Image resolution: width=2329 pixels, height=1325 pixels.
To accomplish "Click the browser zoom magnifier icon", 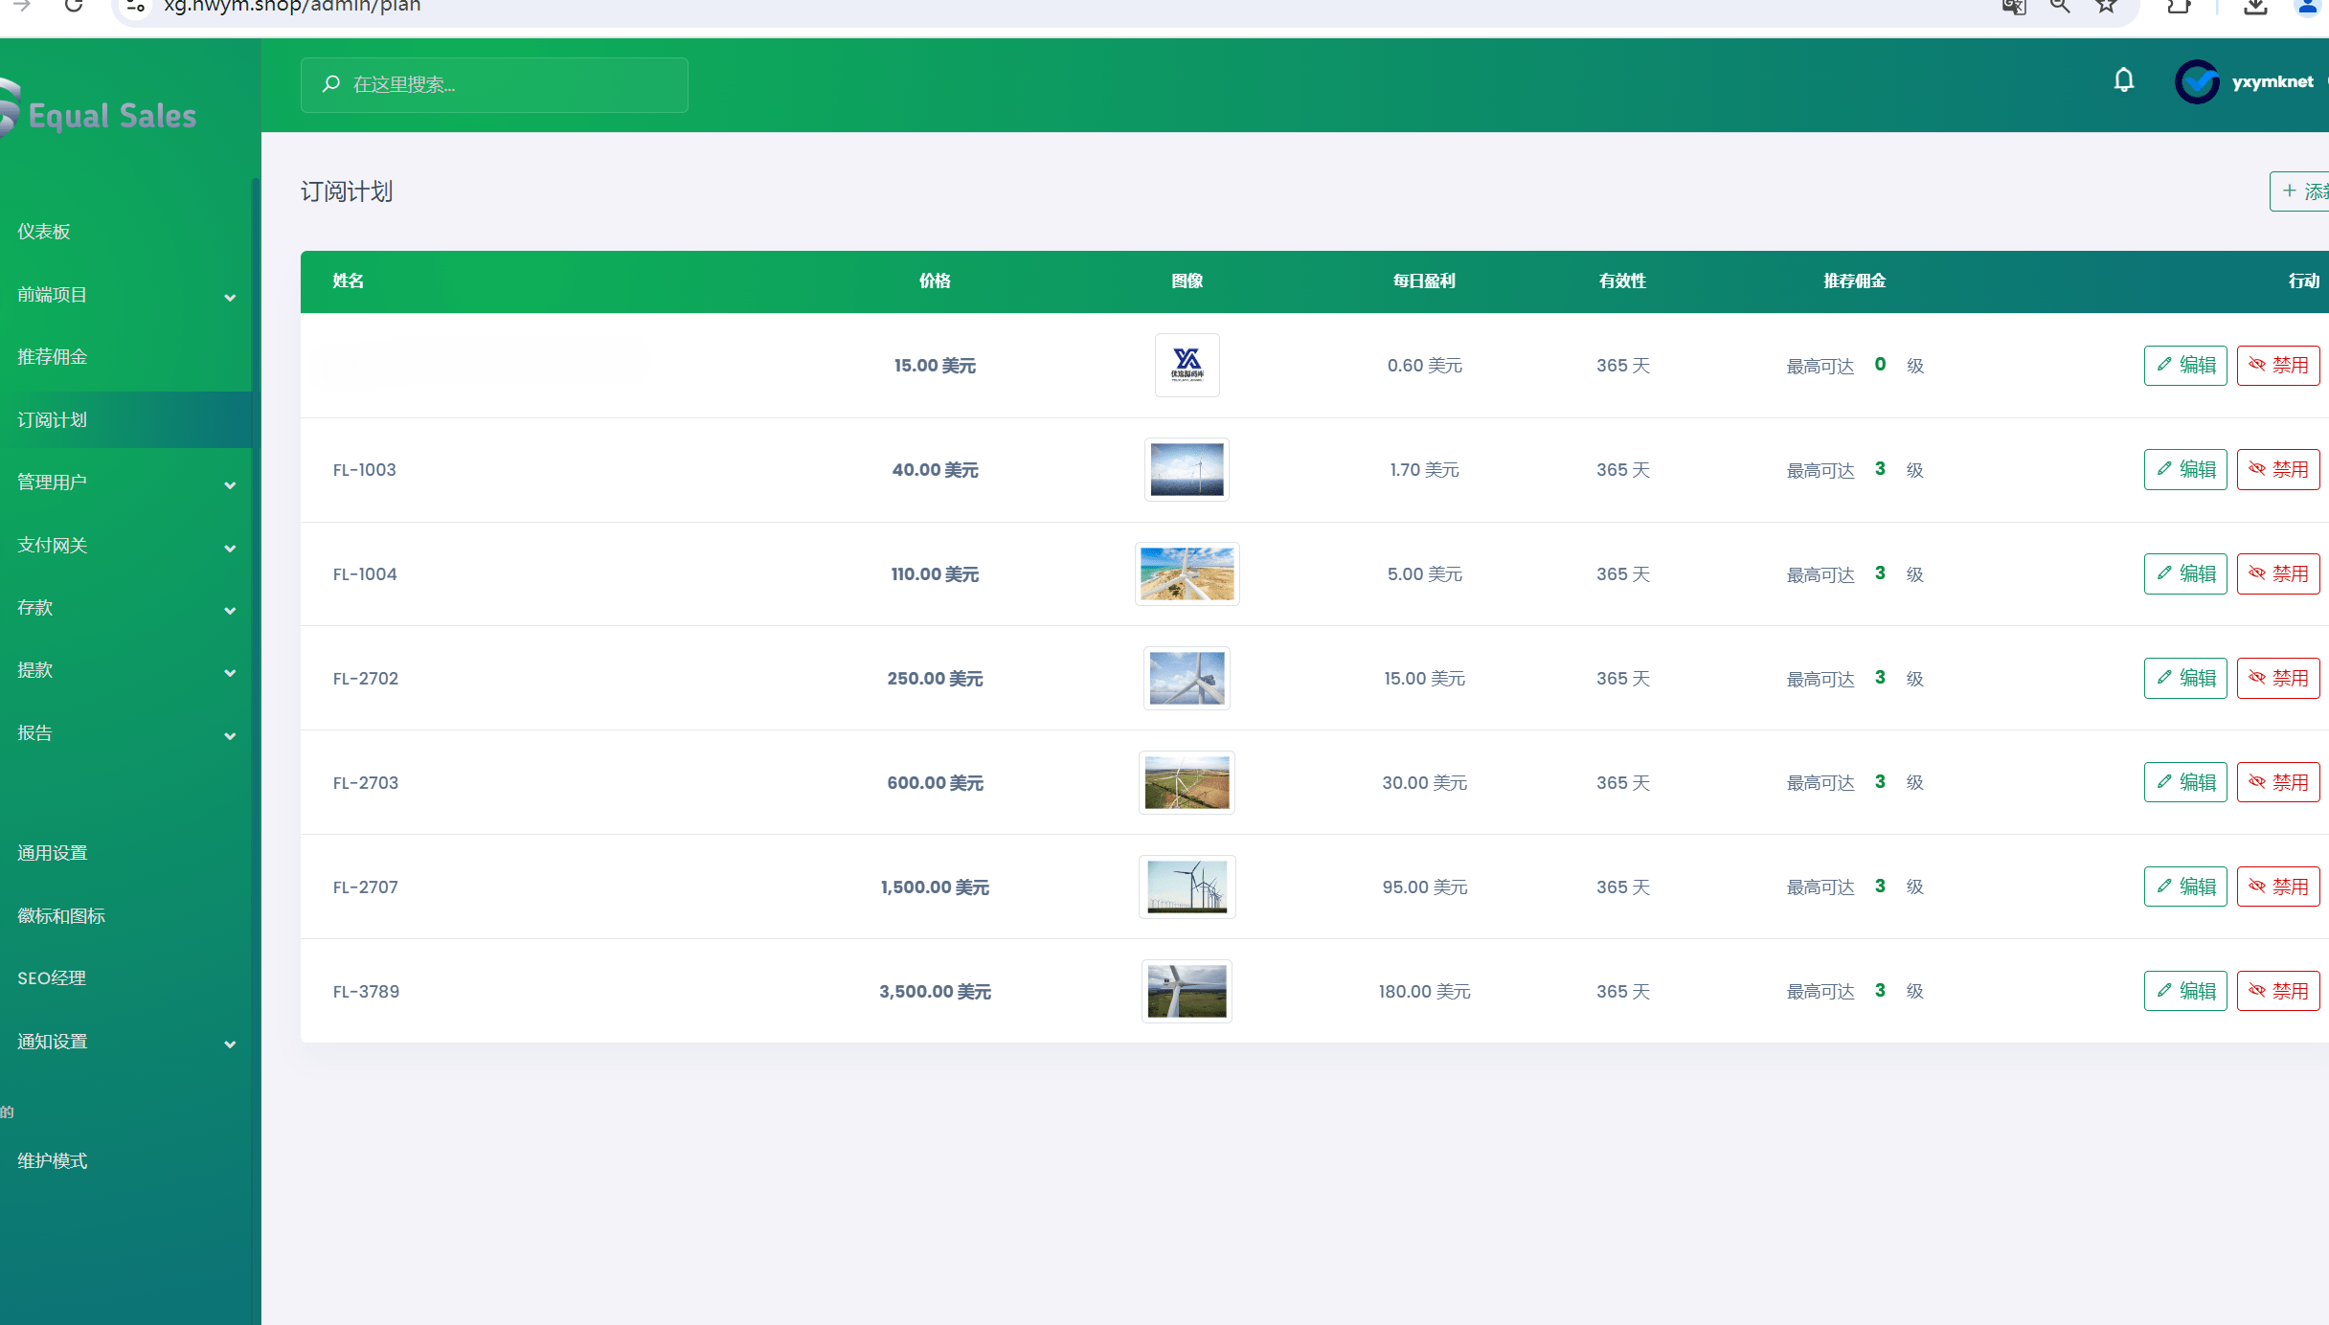I will 2059,7.
